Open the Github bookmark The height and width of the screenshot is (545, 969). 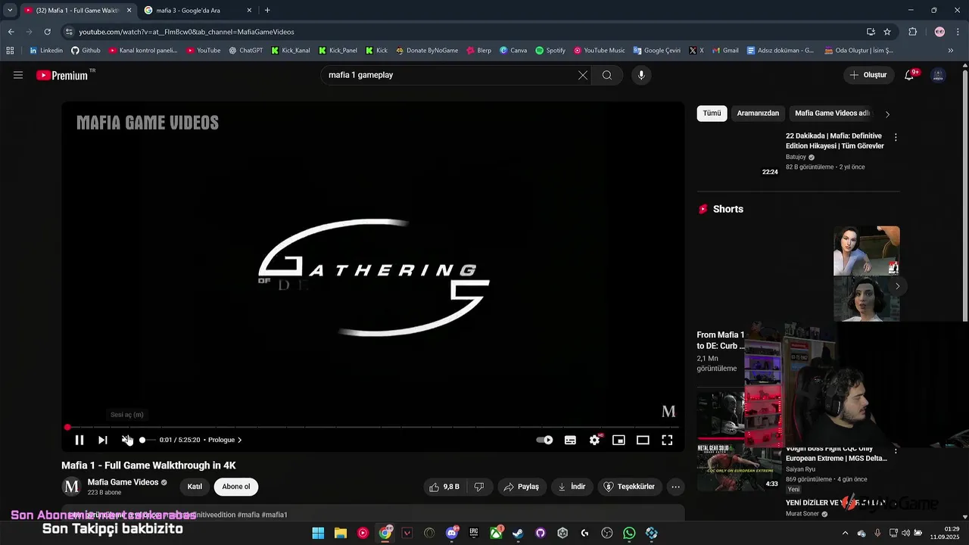[x=86, y=51]
